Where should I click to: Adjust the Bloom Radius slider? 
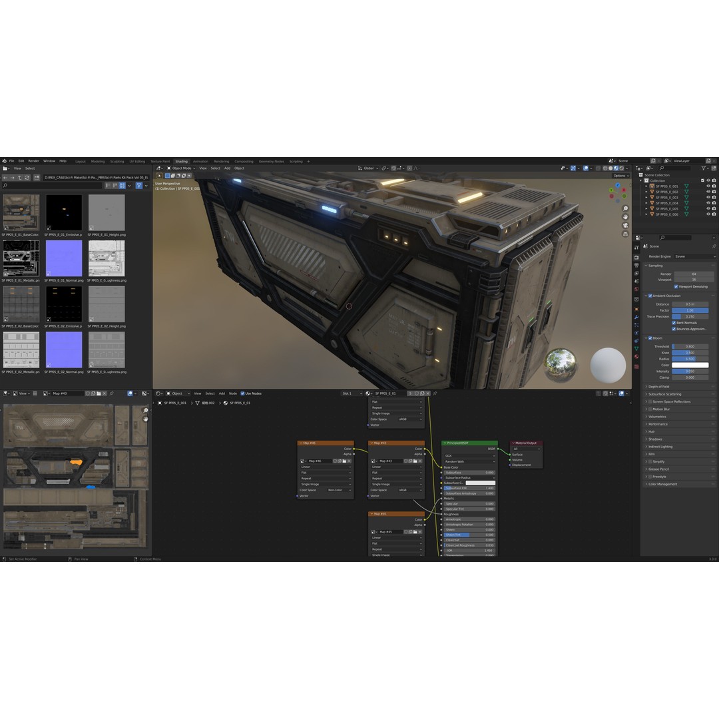pyautogui.click(x=690, y=359)
